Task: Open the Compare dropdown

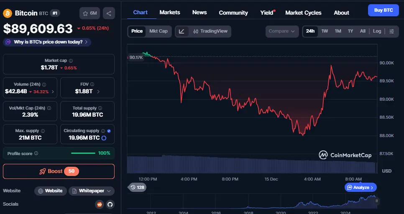Action: [x=282, y=31]
